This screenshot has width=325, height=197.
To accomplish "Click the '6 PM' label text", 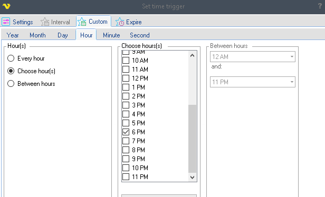I will coord(138,132).
